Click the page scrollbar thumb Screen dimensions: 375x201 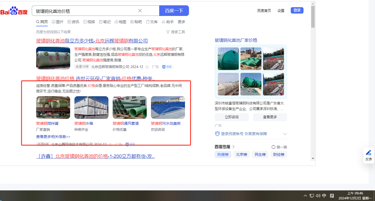(x=313, y=16)
